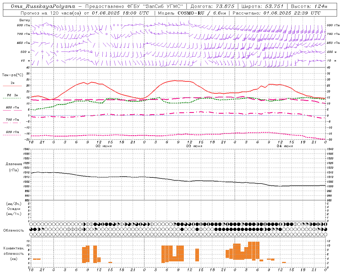The height and width of the screenshot is (272, 341).
Task: Click the Ветер panel label
Action: pos(25,20)
